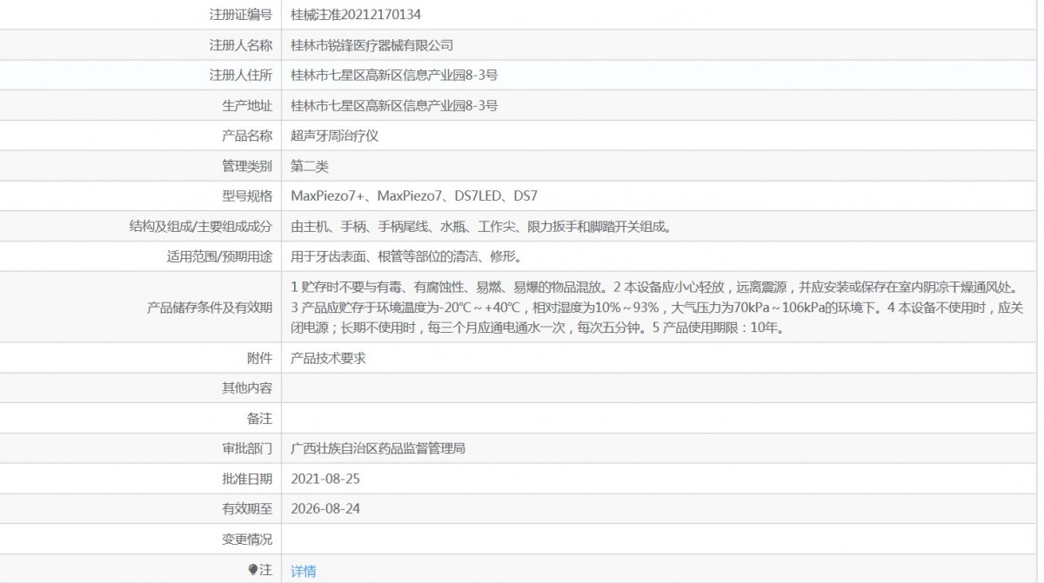This screenshot has width=1044, height=583.
Task: Click registrant name 桂林市锐锋医疗器械有限公司
Action: tap(371, 45)
